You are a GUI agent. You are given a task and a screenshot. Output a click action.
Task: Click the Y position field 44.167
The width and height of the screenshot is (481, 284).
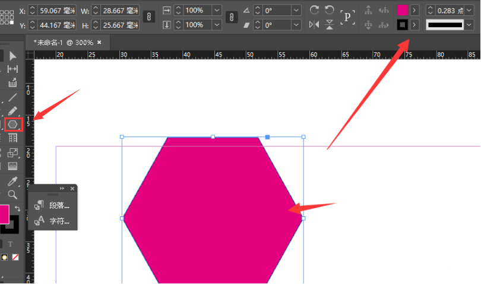pos(57,25)
